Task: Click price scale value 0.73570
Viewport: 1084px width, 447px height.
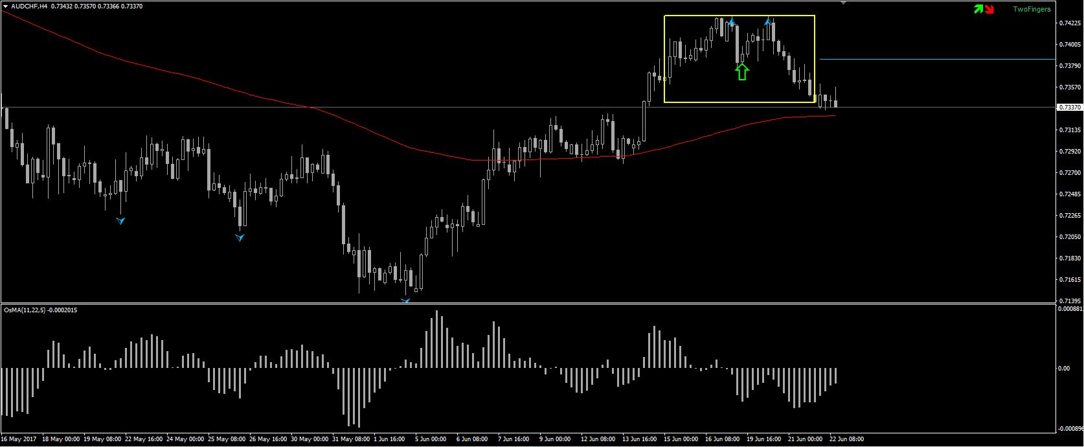Action: pos(1069,87)
